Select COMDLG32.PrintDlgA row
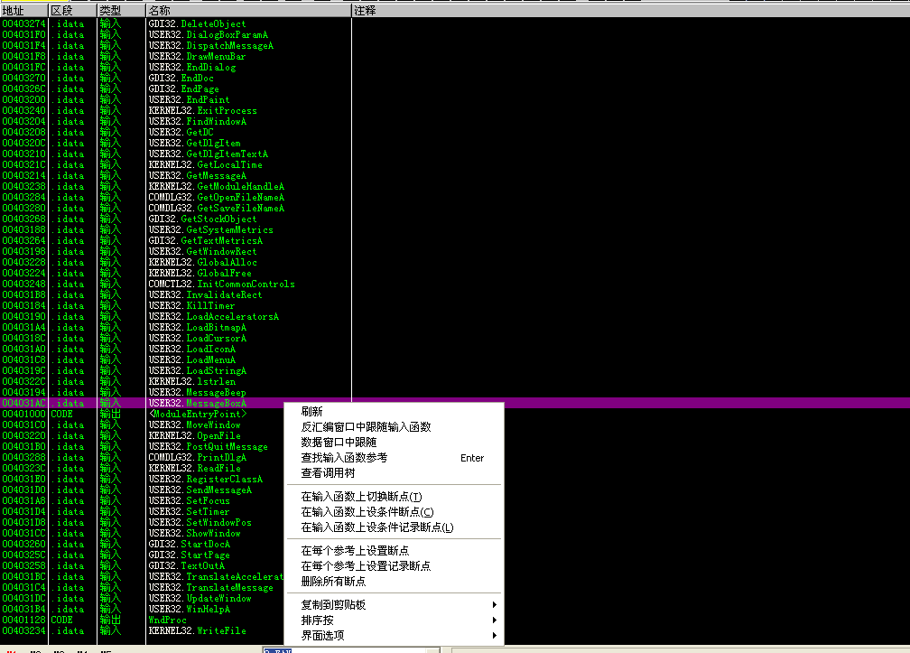 [198, 457]
